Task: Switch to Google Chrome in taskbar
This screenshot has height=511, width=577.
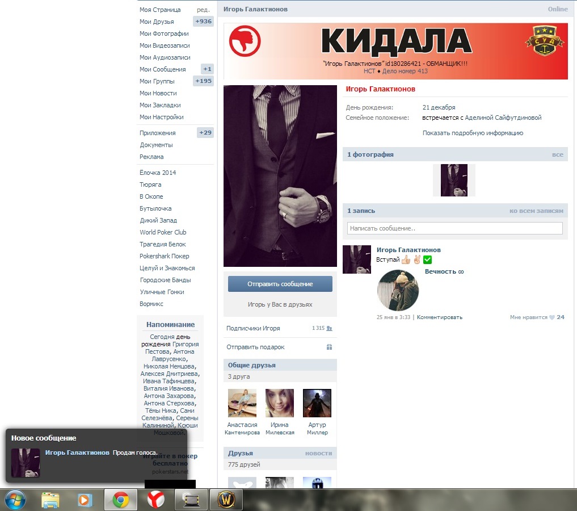Action: pyautogui.click(x=121, y=500)
